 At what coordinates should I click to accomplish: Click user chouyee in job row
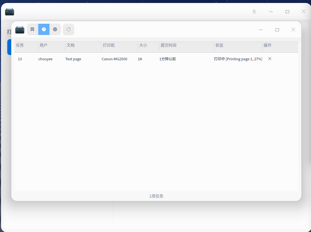pyautogui.click(x=46, y=59)
